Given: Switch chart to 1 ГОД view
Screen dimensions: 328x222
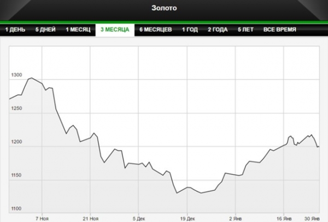Looking at the screenshot, I should point(191,29).
